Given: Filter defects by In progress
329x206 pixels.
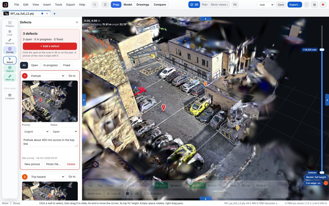Looking at the screenshot, I should point(50,65).
